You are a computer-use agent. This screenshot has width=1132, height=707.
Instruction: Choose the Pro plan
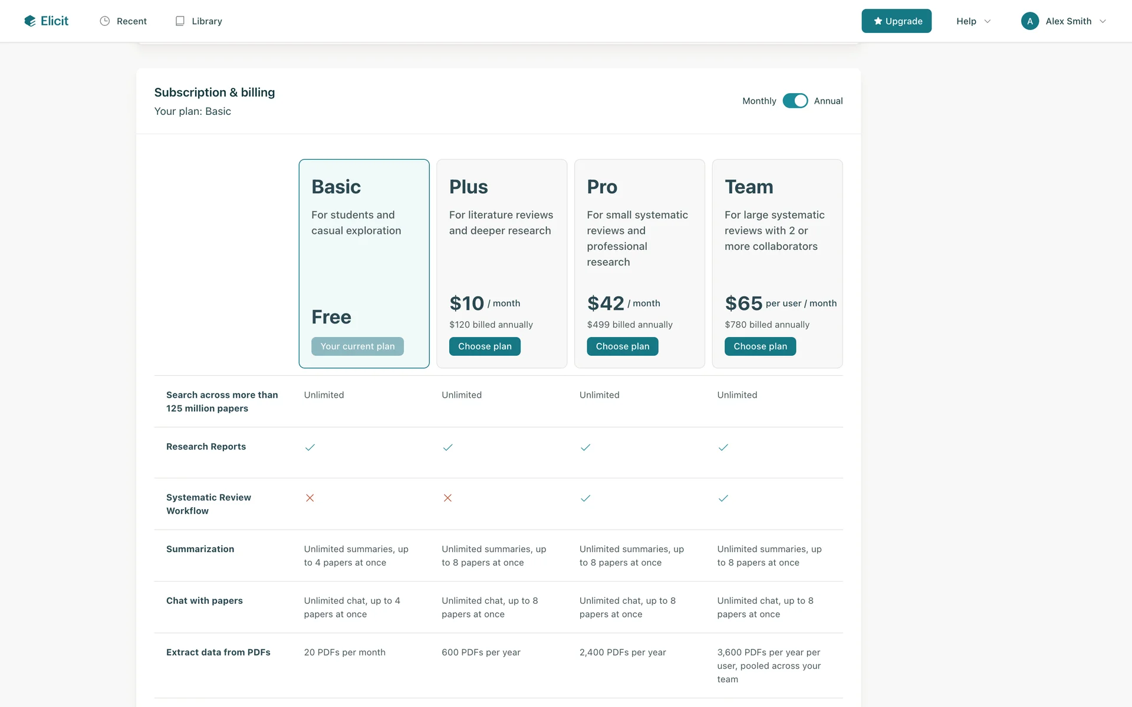click(x=622, y=346)
